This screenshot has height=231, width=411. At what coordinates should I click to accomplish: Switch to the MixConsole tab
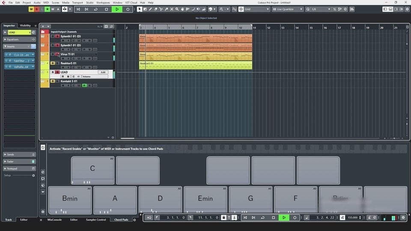pyautogui.click(x=54, y=220)
